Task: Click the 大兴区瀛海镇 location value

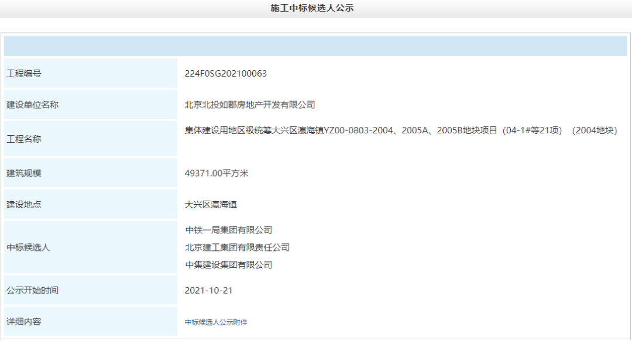Action: click(x=211, y=205)
